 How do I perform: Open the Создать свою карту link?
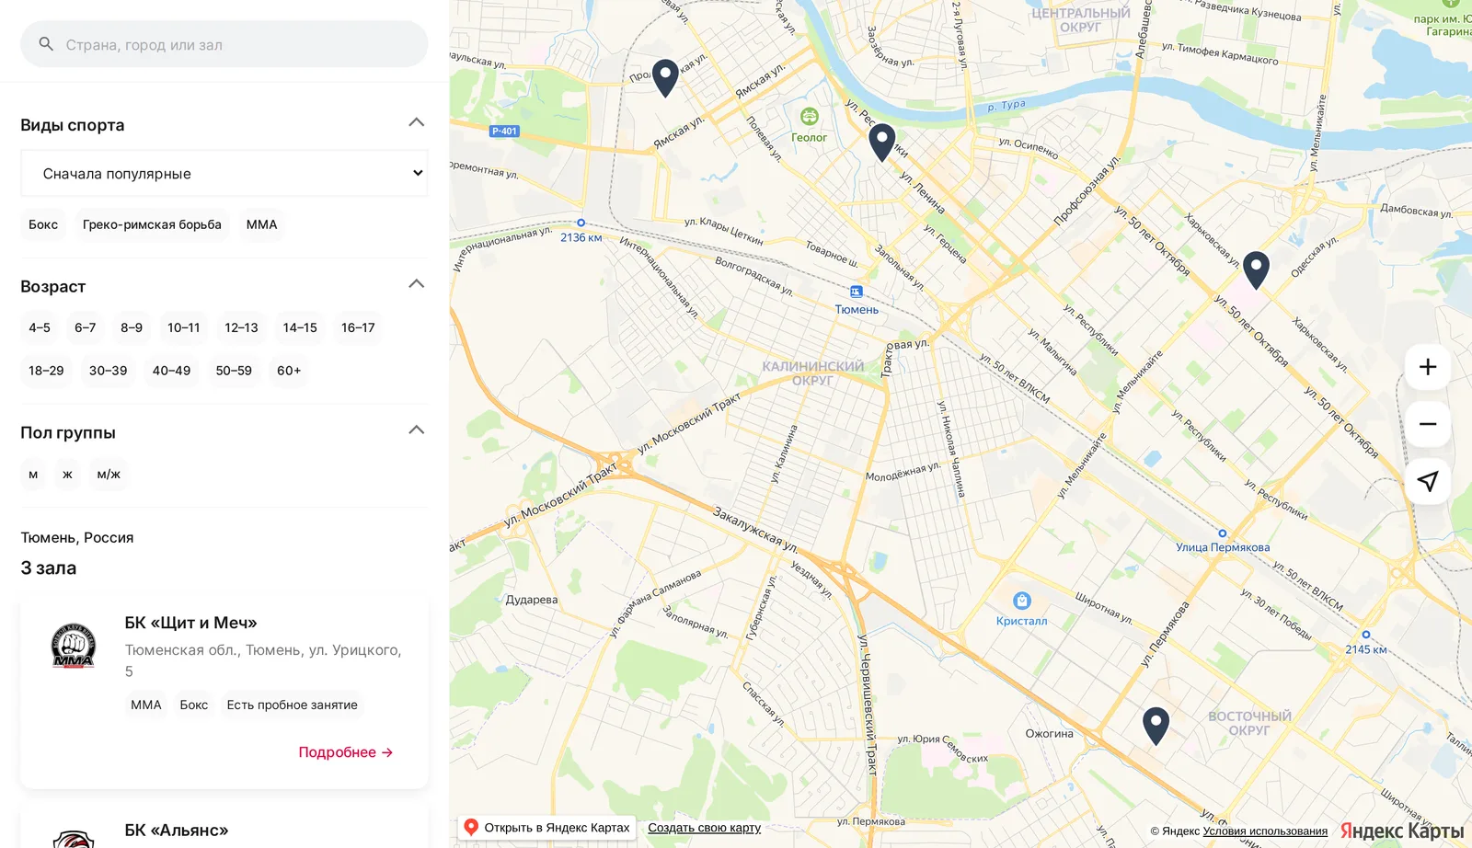705,828
